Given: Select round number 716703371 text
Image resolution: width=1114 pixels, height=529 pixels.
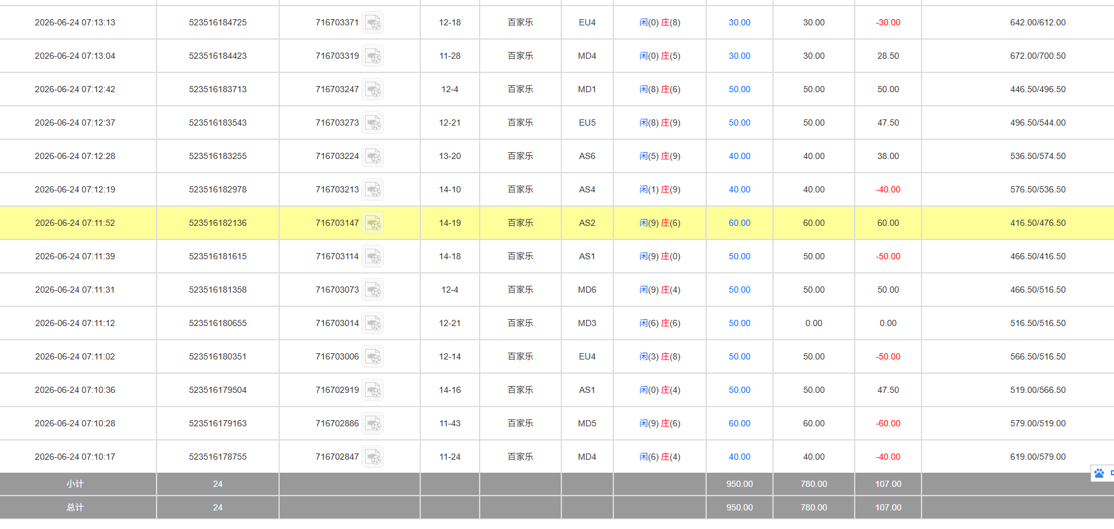Looking at the screenshot, I should [337, 22].
